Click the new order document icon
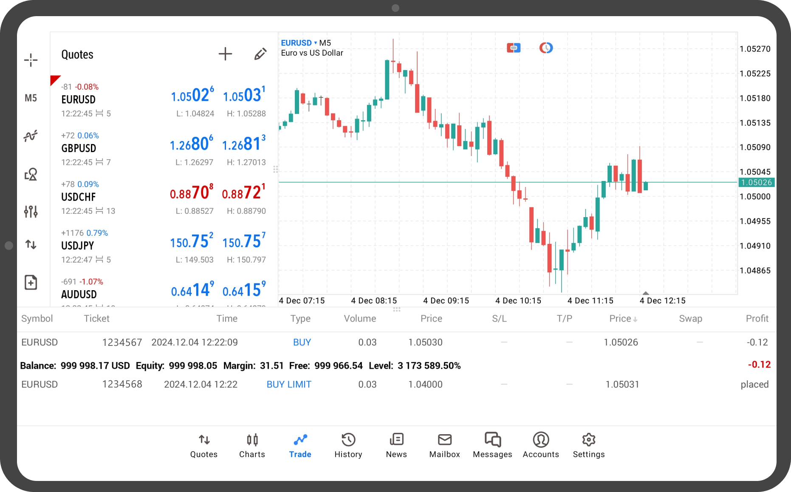 tap(31, 283)
